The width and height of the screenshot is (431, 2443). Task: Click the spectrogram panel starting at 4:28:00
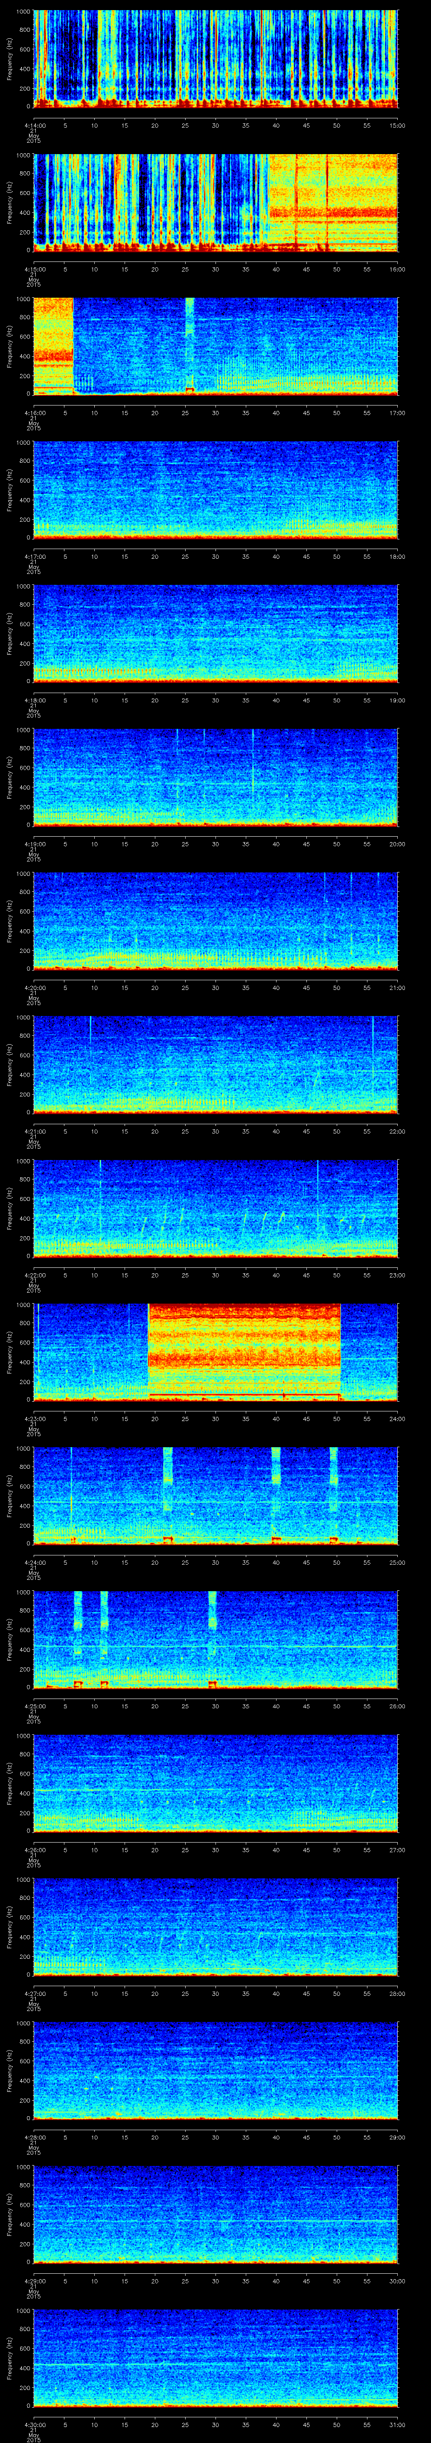click(x=216, y=2070)
